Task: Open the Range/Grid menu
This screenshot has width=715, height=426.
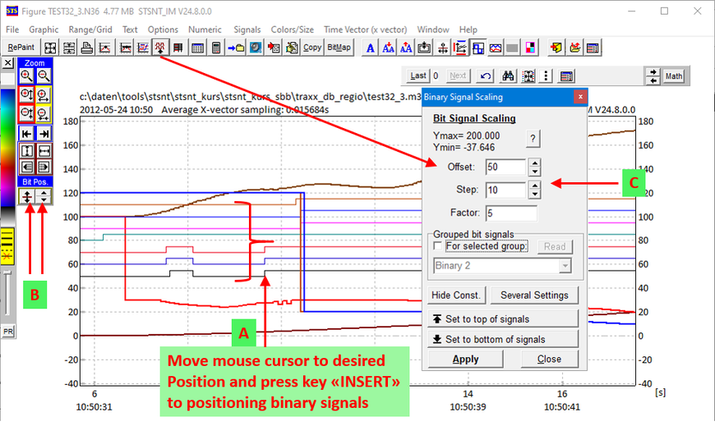Action: [x=90, y=30]
